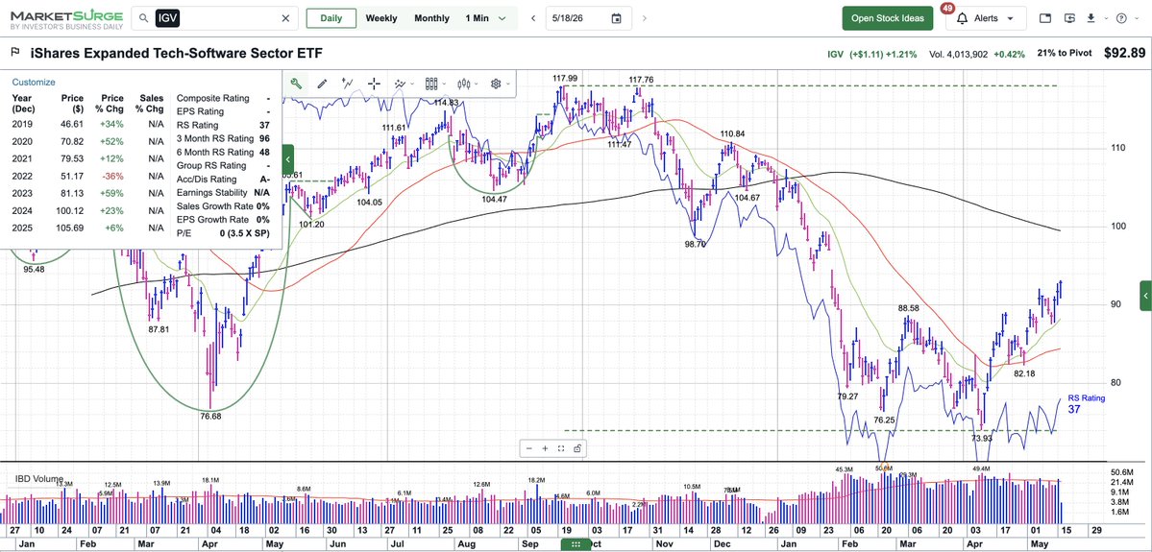This screenshot has width=1152, height=552.
Task: Click the fit-to-screen chart icon
Action: [x=561, y=448]
